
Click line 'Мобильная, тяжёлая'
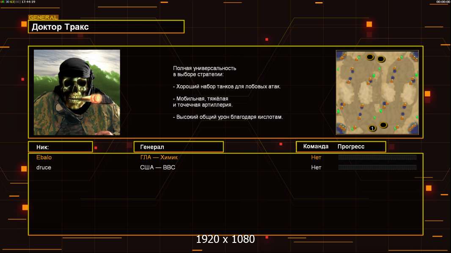point(201,99)
